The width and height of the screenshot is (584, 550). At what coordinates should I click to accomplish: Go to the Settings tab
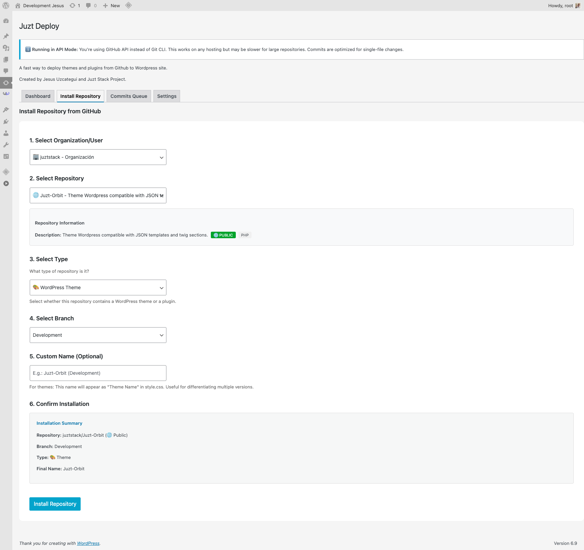pos(167,96)
